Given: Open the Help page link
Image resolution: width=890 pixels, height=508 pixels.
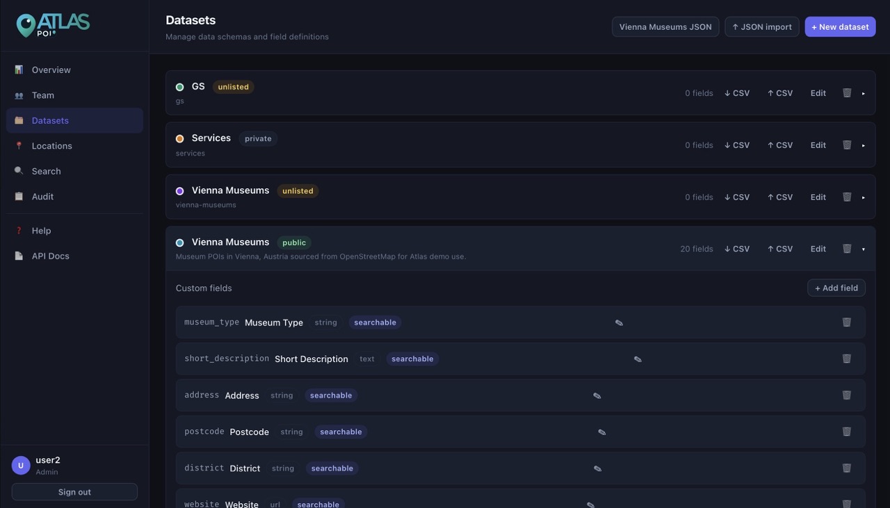Looking at the screenshot, I should tap(74, 231).
